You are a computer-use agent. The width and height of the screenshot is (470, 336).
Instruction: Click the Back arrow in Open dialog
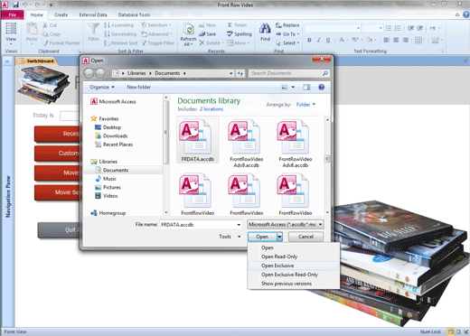click(89, 73)
